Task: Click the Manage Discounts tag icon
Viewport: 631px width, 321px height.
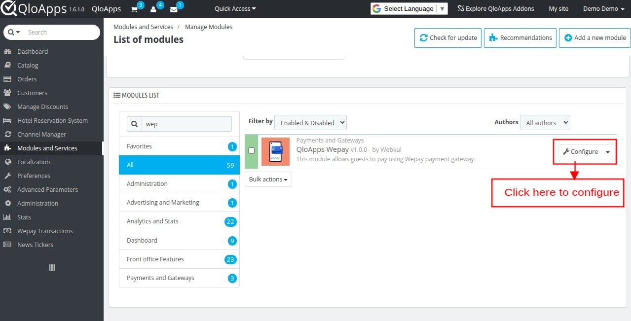Action: pos(7,107)
